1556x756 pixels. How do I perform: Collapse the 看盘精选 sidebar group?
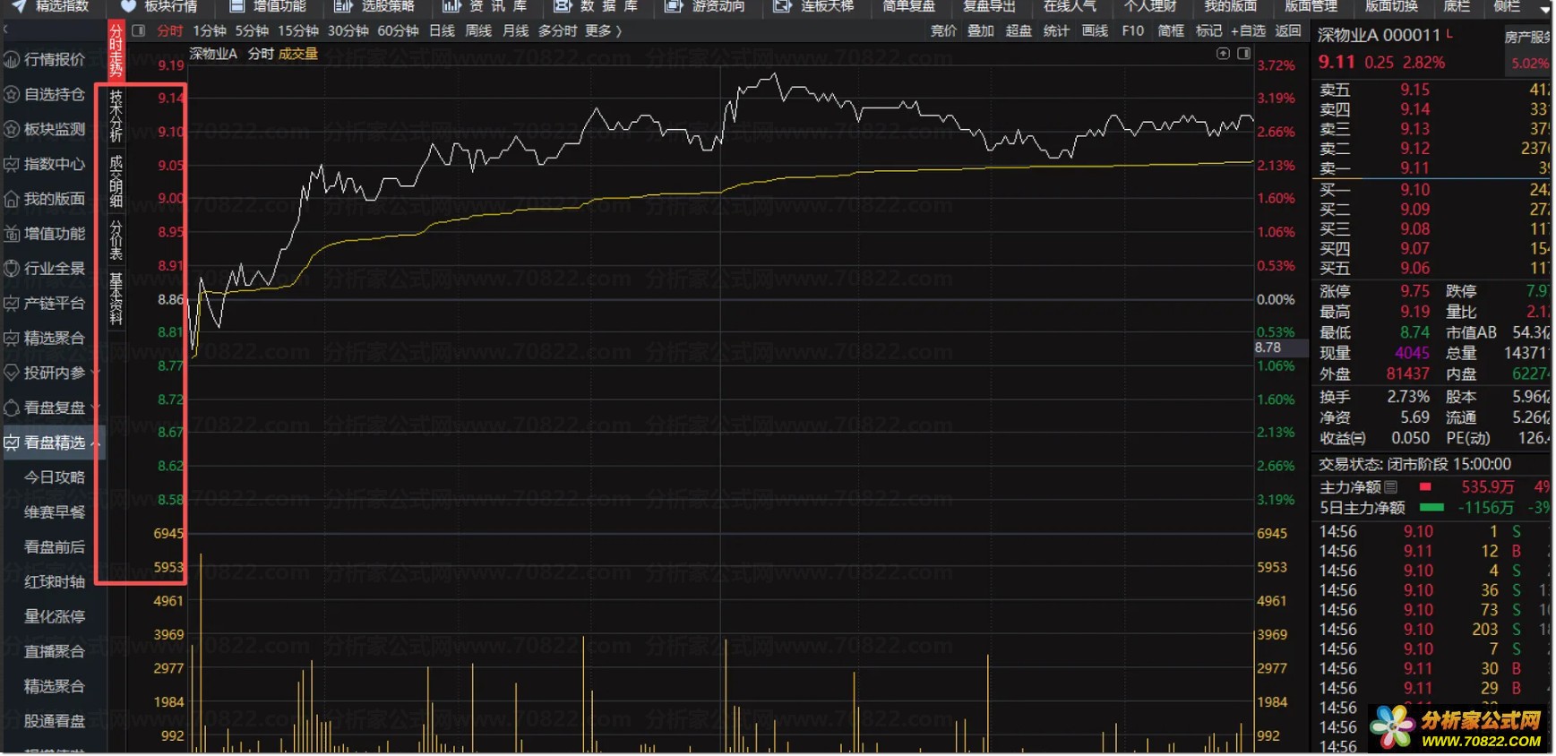[95, 442]
